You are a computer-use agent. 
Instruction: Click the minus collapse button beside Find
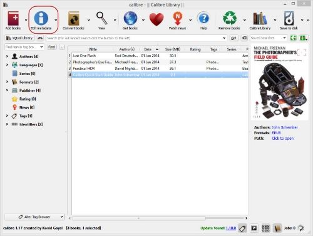(62, 47)
